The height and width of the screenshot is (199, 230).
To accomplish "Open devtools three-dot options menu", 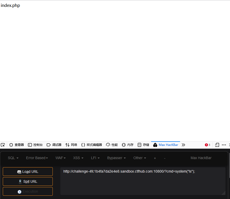I will click(x=224, y=145).
